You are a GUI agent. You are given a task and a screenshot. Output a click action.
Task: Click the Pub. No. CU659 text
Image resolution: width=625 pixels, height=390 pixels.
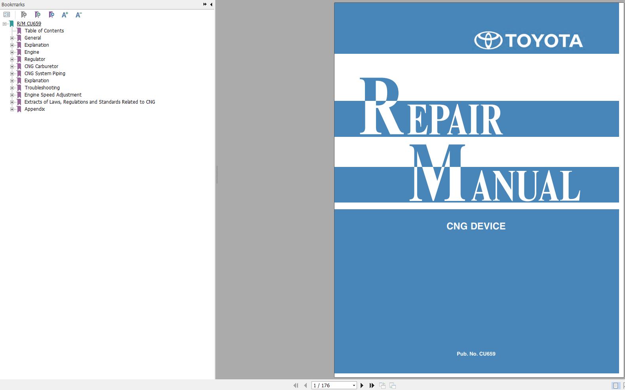click(x=476, y=354)
